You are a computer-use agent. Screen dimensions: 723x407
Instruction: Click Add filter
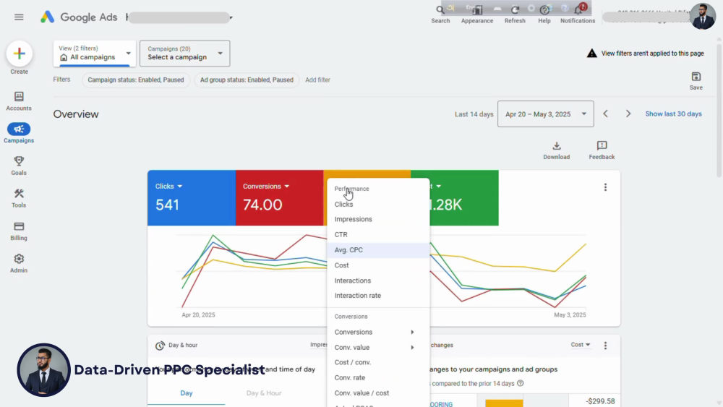click(317, 80)
